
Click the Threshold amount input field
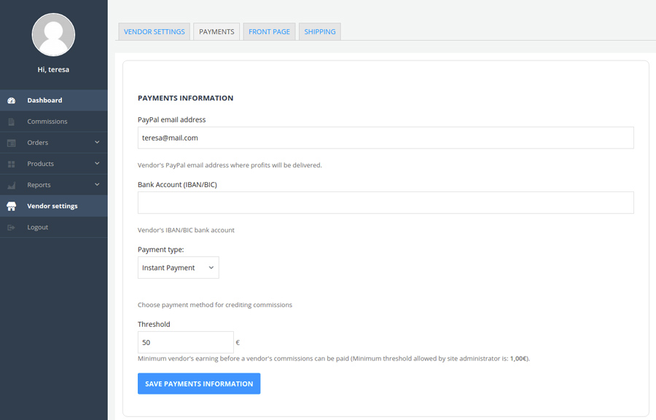coord(185,342)
